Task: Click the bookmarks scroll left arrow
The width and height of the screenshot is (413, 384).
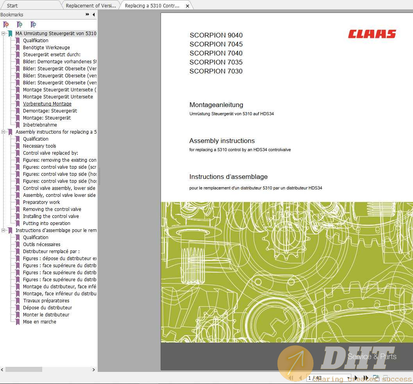Action: (x=2, y=370)
